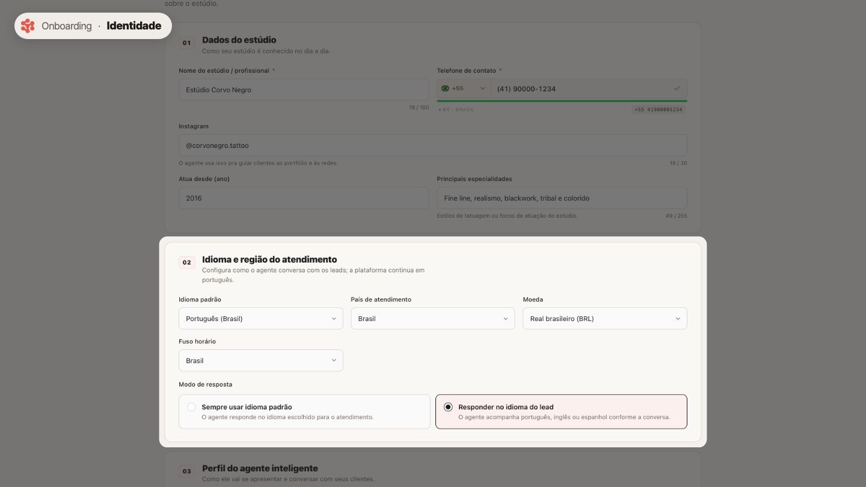Click the Instagram handle input field
This screenshot has height=487, width=866.
tap(433, 145)
